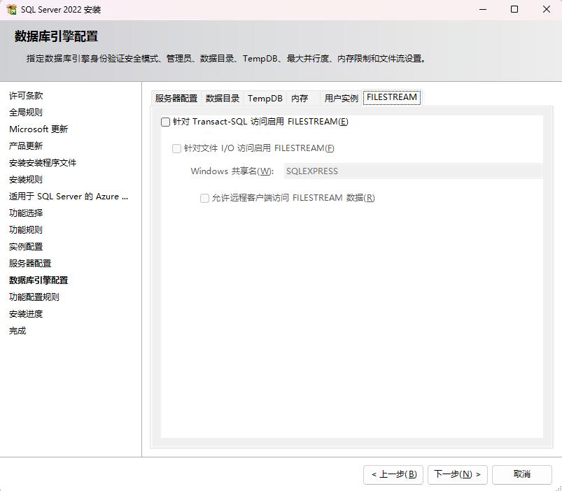The height and width of the screenshot is (491, 562).
Task: Select 许可条款 step in the sidebar
Action: click(26, 96)
